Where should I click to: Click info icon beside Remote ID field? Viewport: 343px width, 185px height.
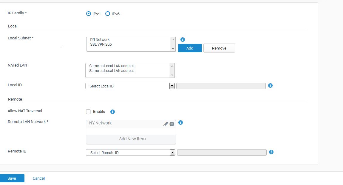point(271,152)
